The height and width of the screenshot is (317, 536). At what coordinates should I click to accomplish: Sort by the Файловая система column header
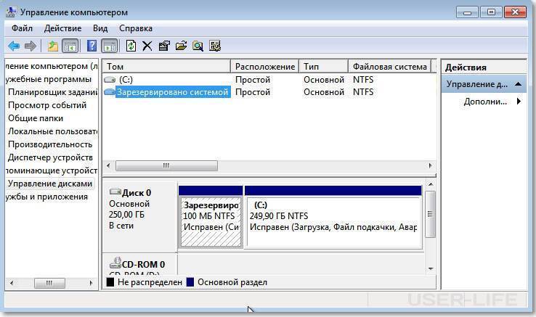tap(390, 67)
